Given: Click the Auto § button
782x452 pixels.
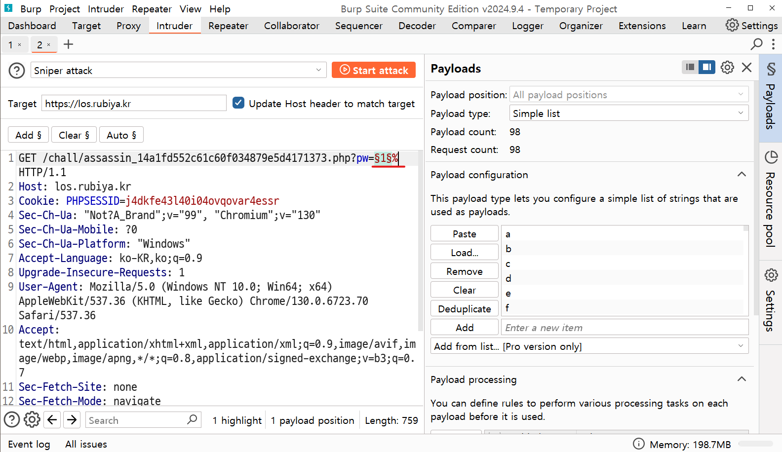Looking at the screenshot, I should (121, 135).
